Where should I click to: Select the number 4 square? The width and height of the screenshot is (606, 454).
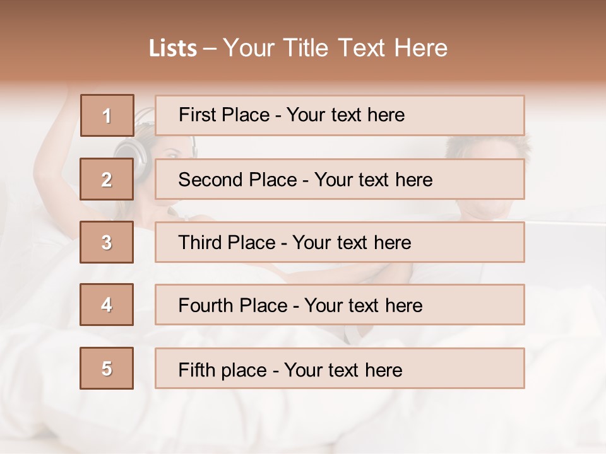[x=107, y=305]
